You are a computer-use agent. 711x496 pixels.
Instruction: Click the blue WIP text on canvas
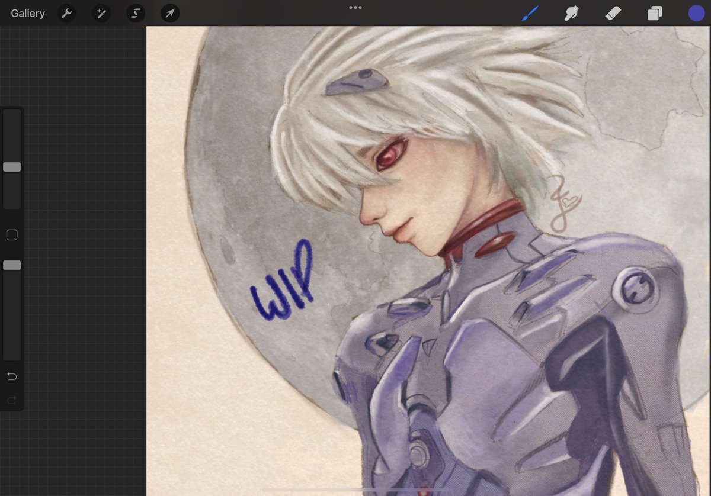[282, 279]
